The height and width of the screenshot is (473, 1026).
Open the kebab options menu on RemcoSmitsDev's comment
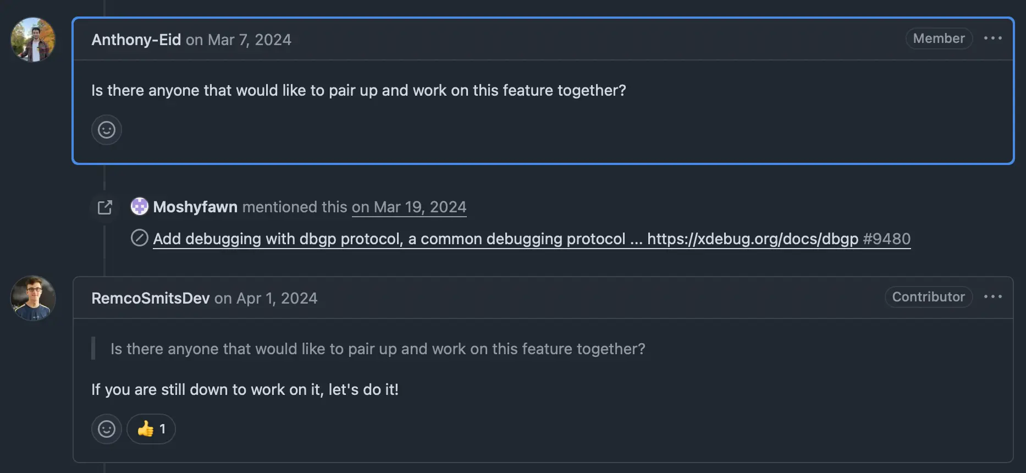coord(993,297)
